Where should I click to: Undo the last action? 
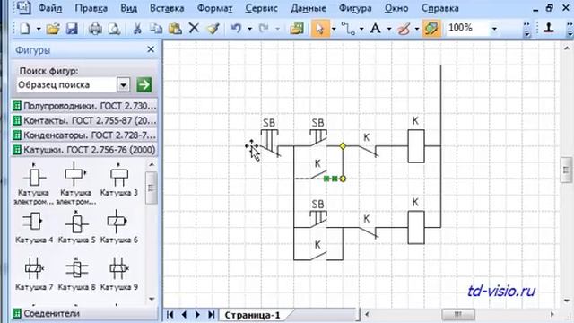coord(237,28)
